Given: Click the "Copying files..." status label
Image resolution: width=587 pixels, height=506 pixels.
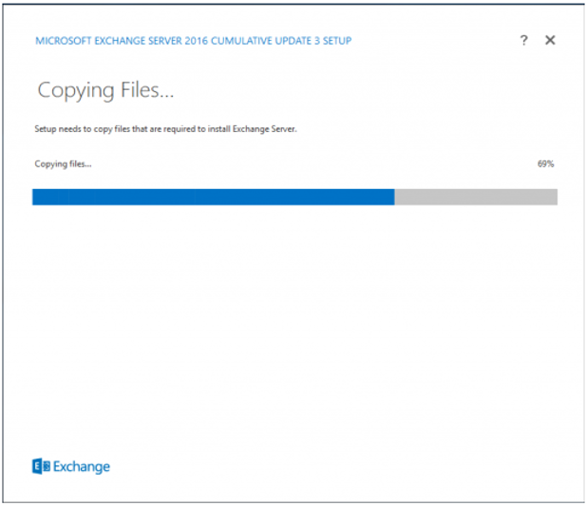Looking at the screenshot, I should pyautogui.click(x=63, y=164).
